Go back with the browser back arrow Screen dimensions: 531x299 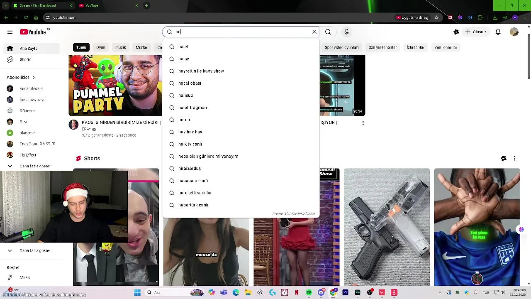(x=6, y=17)
